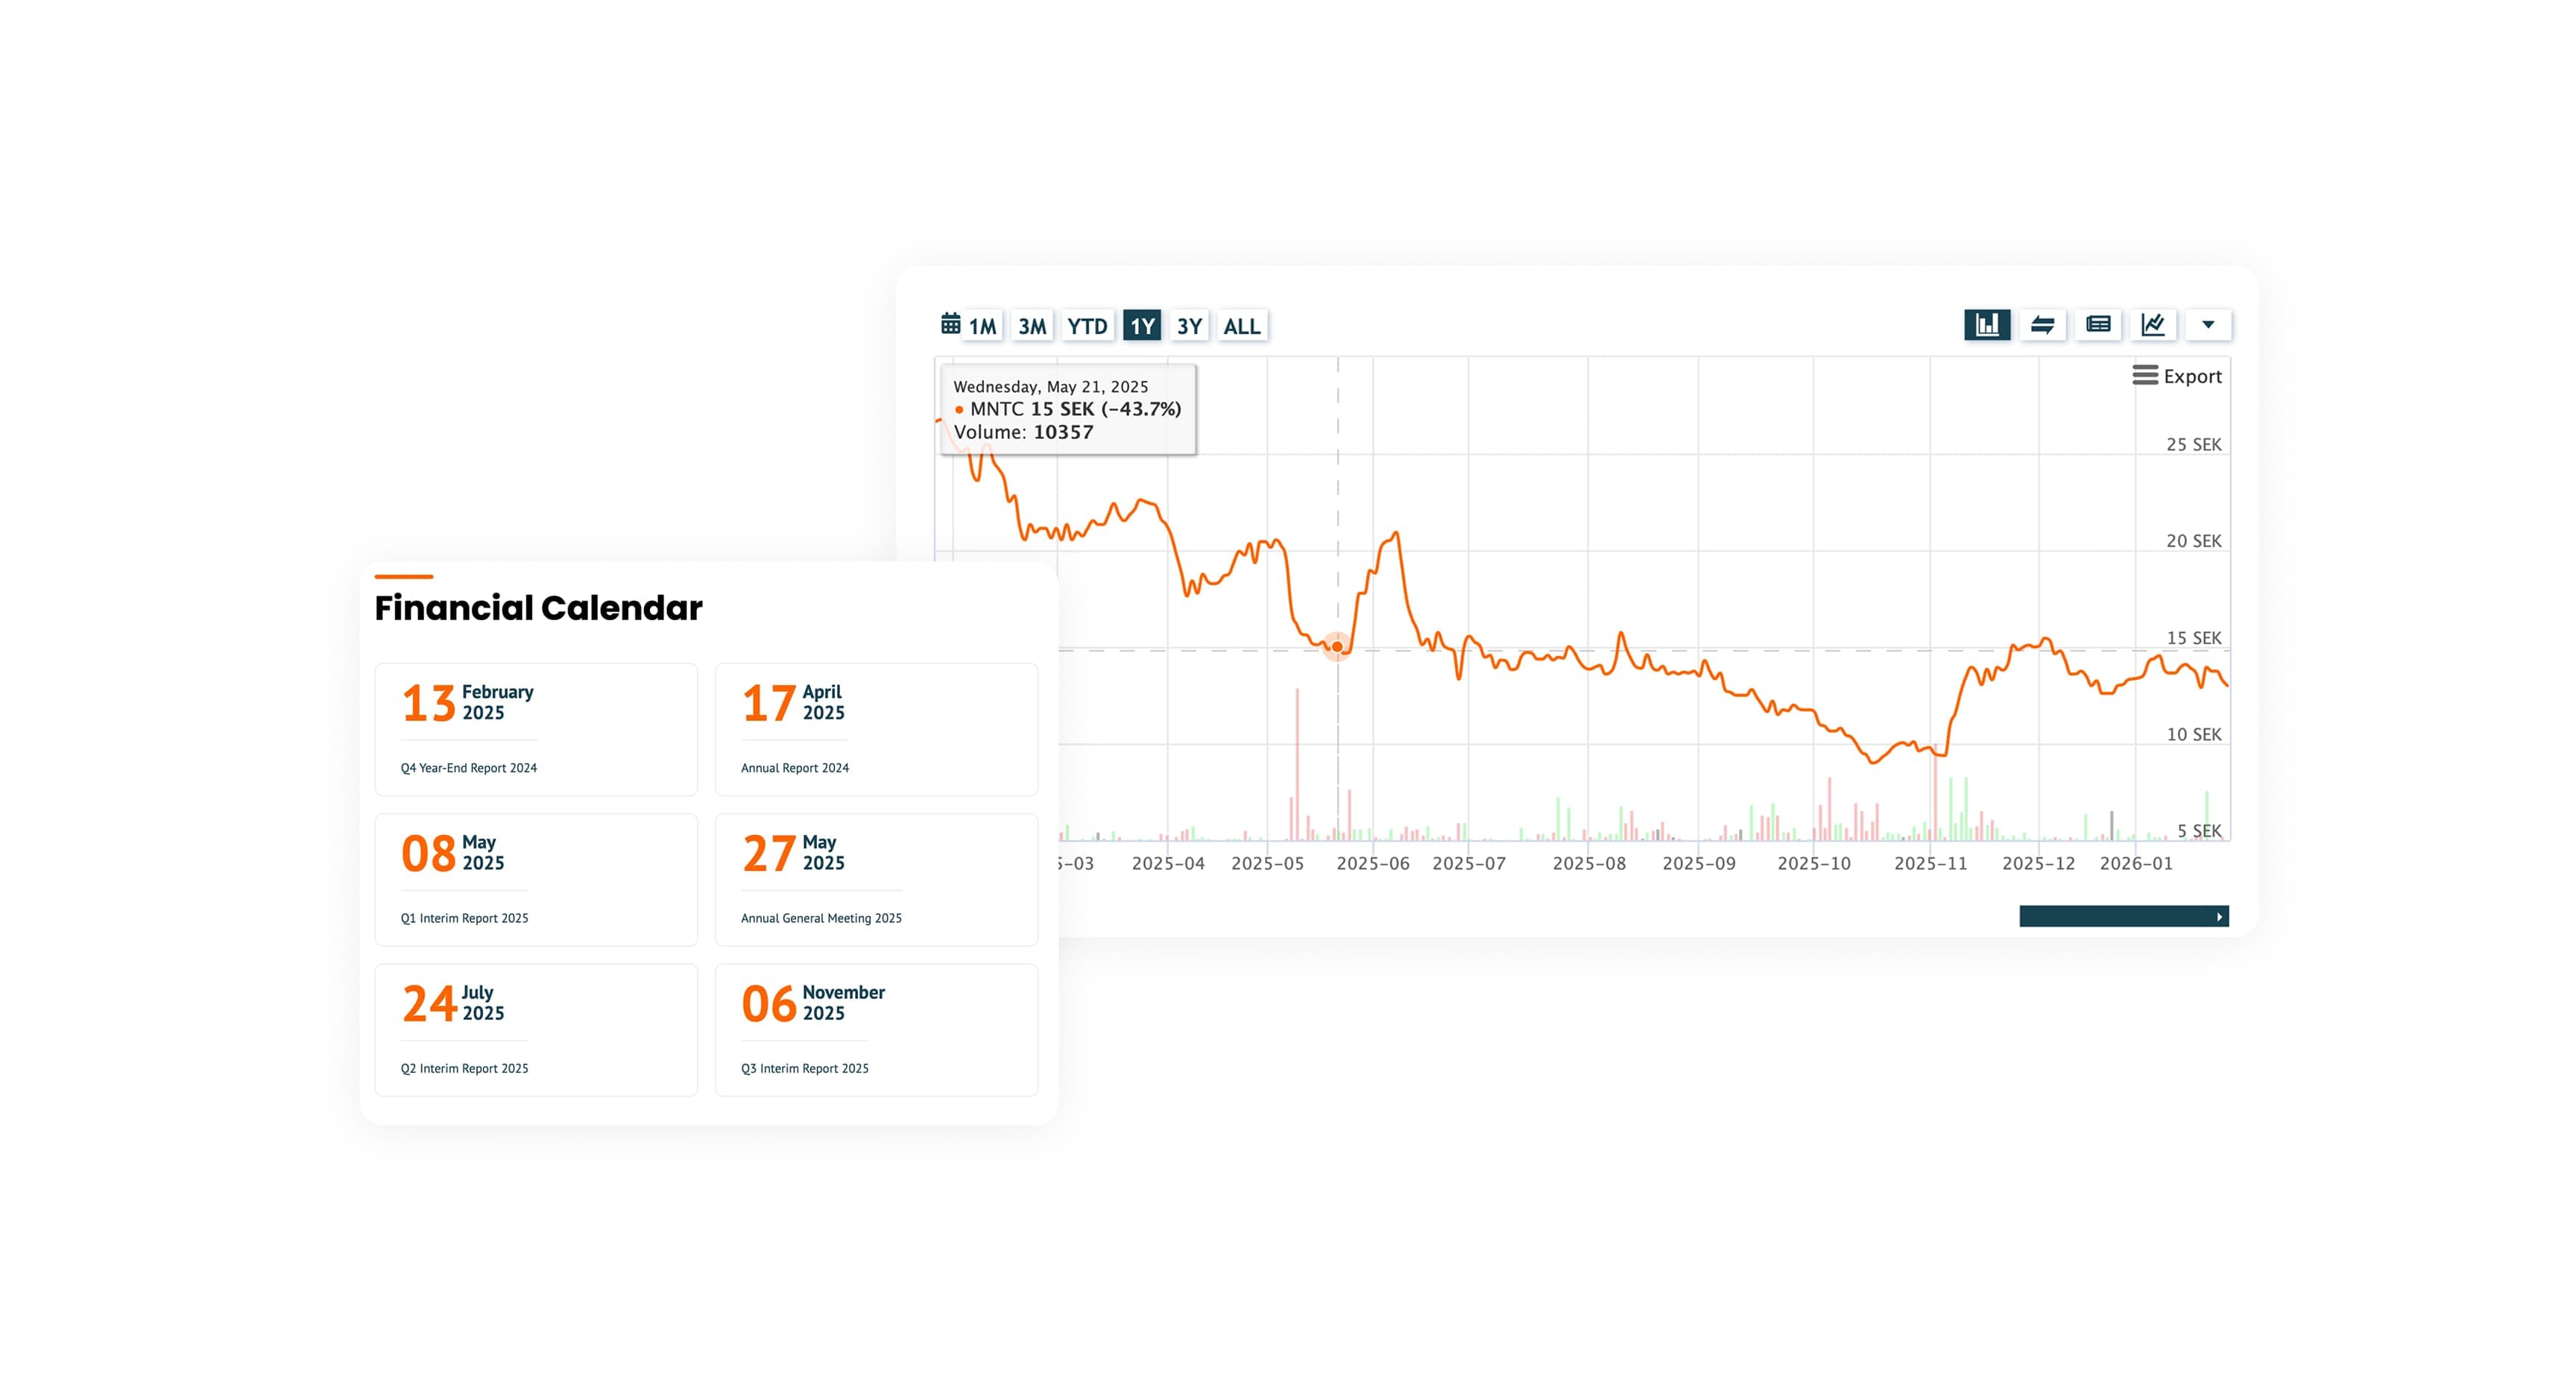Open Export menu text
The width and height of the screenshot is (2576, 1391).
pos(2192,376)
